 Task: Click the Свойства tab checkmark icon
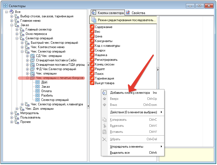pyautogui.click(x=128, y=13)
